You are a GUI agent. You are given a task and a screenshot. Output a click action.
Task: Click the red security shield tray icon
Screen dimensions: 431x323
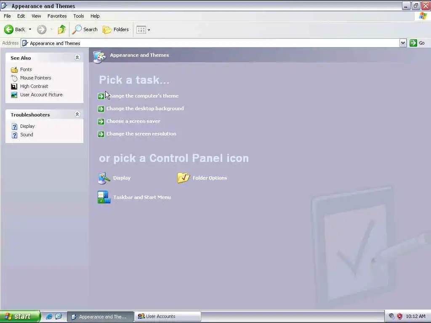[399, 316]
